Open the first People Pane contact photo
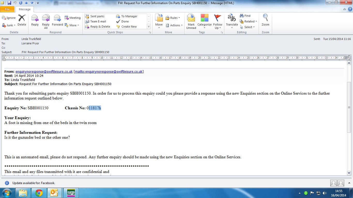 [334, 183]
